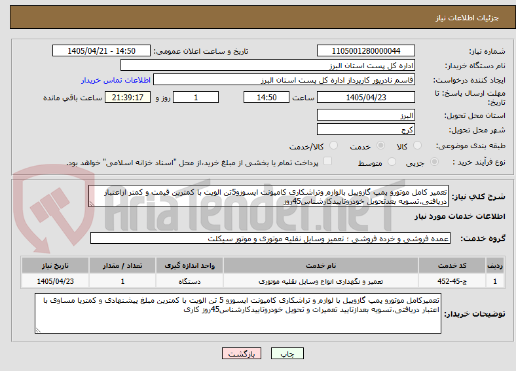Click the کد خدمت column header
Screen dimensions: 516x371
pyautogui.click(x=452, y=265)
